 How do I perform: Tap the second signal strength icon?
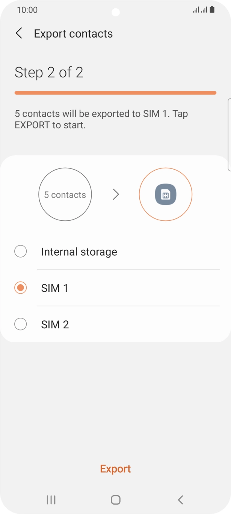tap(204, 10)
